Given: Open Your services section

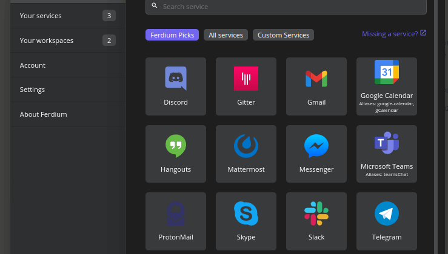Looking at the screenshot, I should click(68, 16).
